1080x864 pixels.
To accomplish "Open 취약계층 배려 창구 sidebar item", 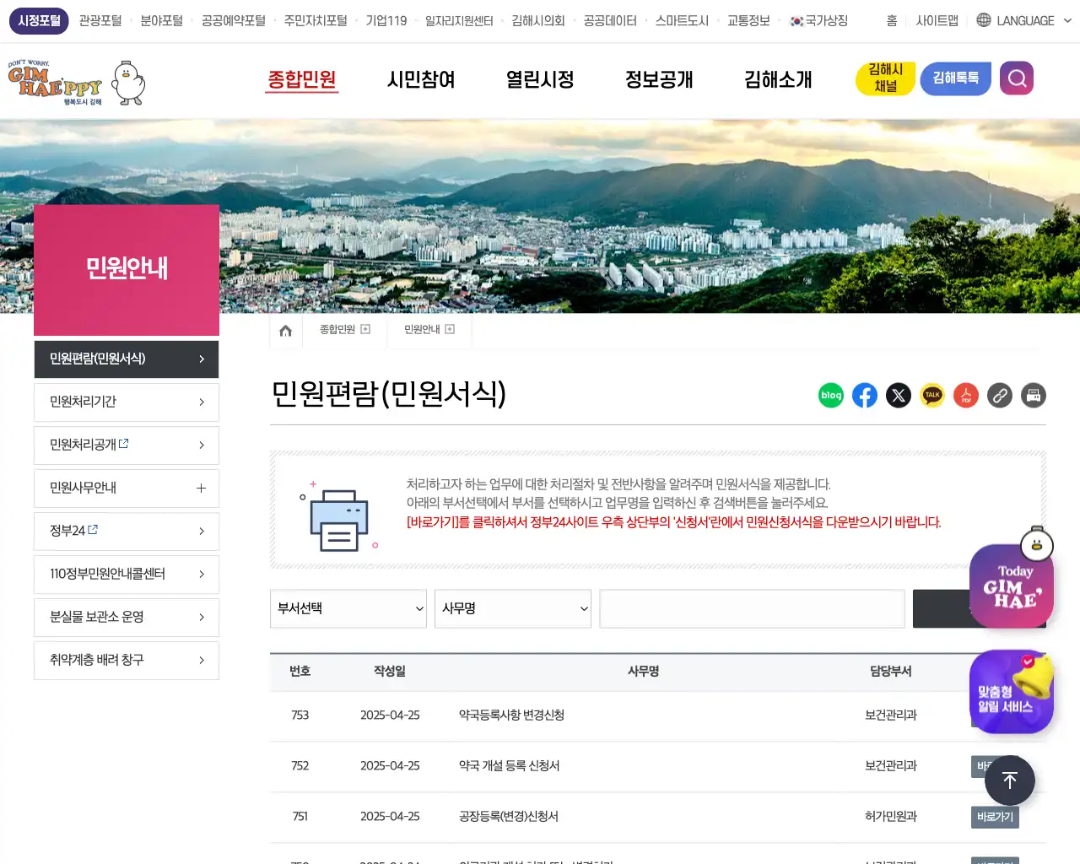I will 127,661.
